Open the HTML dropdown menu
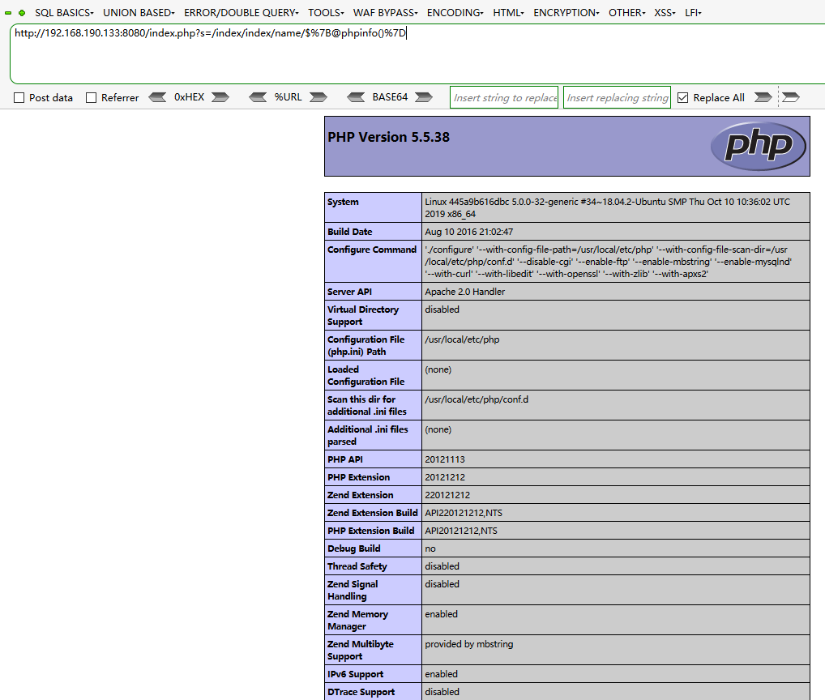 point(508,13)
